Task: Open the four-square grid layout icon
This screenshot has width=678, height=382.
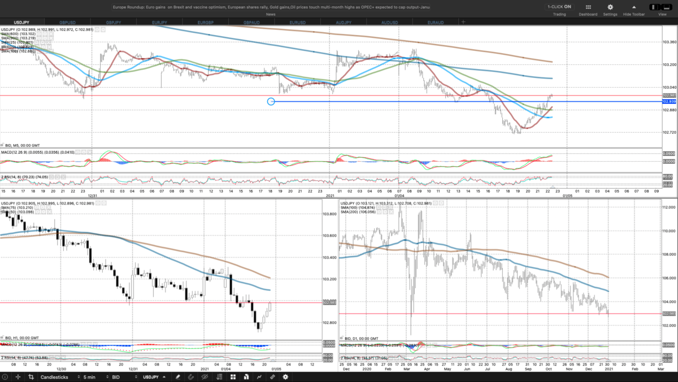Action: coord(232,376)
